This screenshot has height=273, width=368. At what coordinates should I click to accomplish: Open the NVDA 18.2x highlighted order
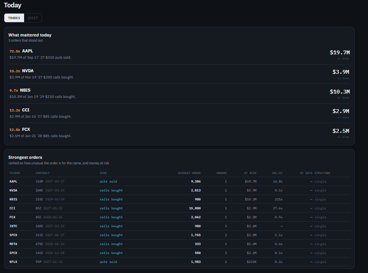[179, 74]
